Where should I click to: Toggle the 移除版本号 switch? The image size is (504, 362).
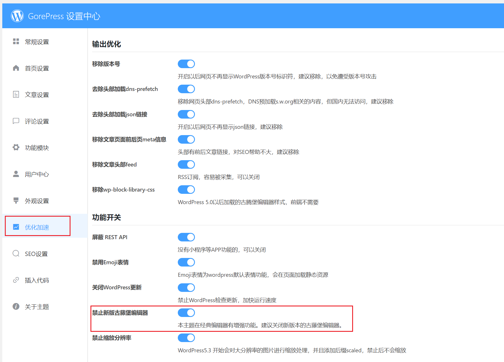[x=186, y=64]
